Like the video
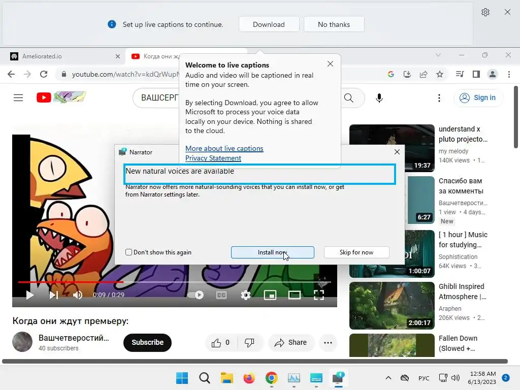Image resolution: width=520 pixels, height=390 pixels. 221,343
